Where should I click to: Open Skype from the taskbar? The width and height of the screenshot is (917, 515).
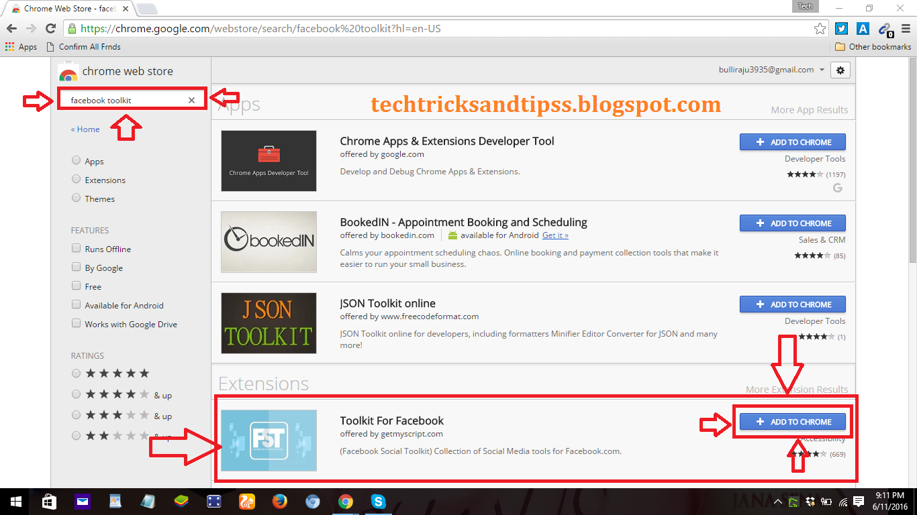point(379,502)
